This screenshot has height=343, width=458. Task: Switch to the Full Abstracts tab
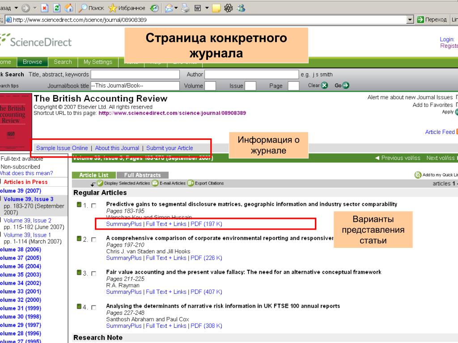pyautogui.click(x=143, y=175)
